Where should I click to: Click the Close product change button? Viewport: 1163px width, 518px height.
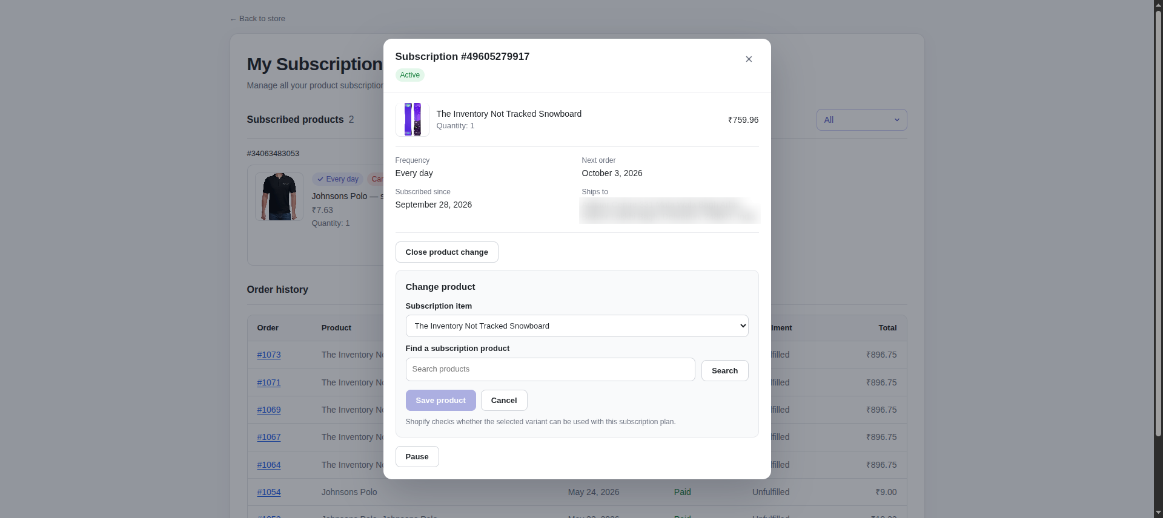[x=447, y=252]
